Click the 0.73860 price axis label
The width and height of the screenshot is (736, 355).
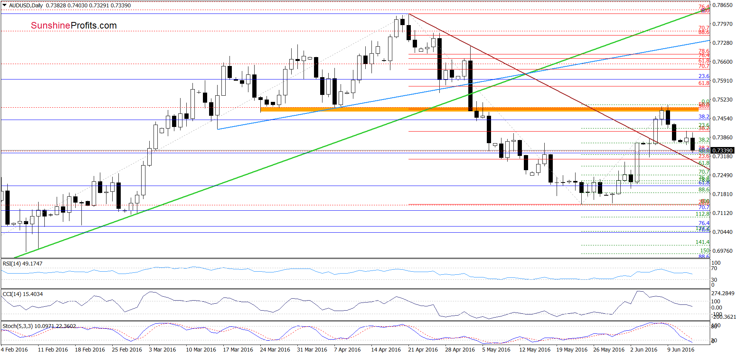722,137
